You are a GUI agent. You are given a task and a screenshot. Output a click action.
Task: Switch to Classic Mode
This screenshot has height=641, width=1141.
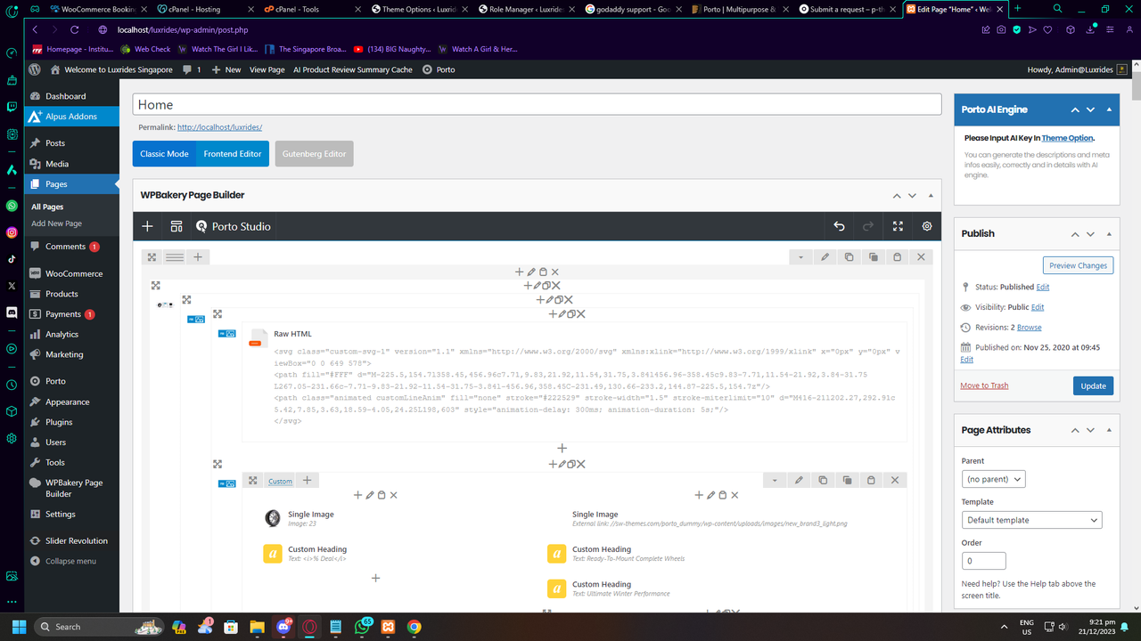click(x=164, y=153)
